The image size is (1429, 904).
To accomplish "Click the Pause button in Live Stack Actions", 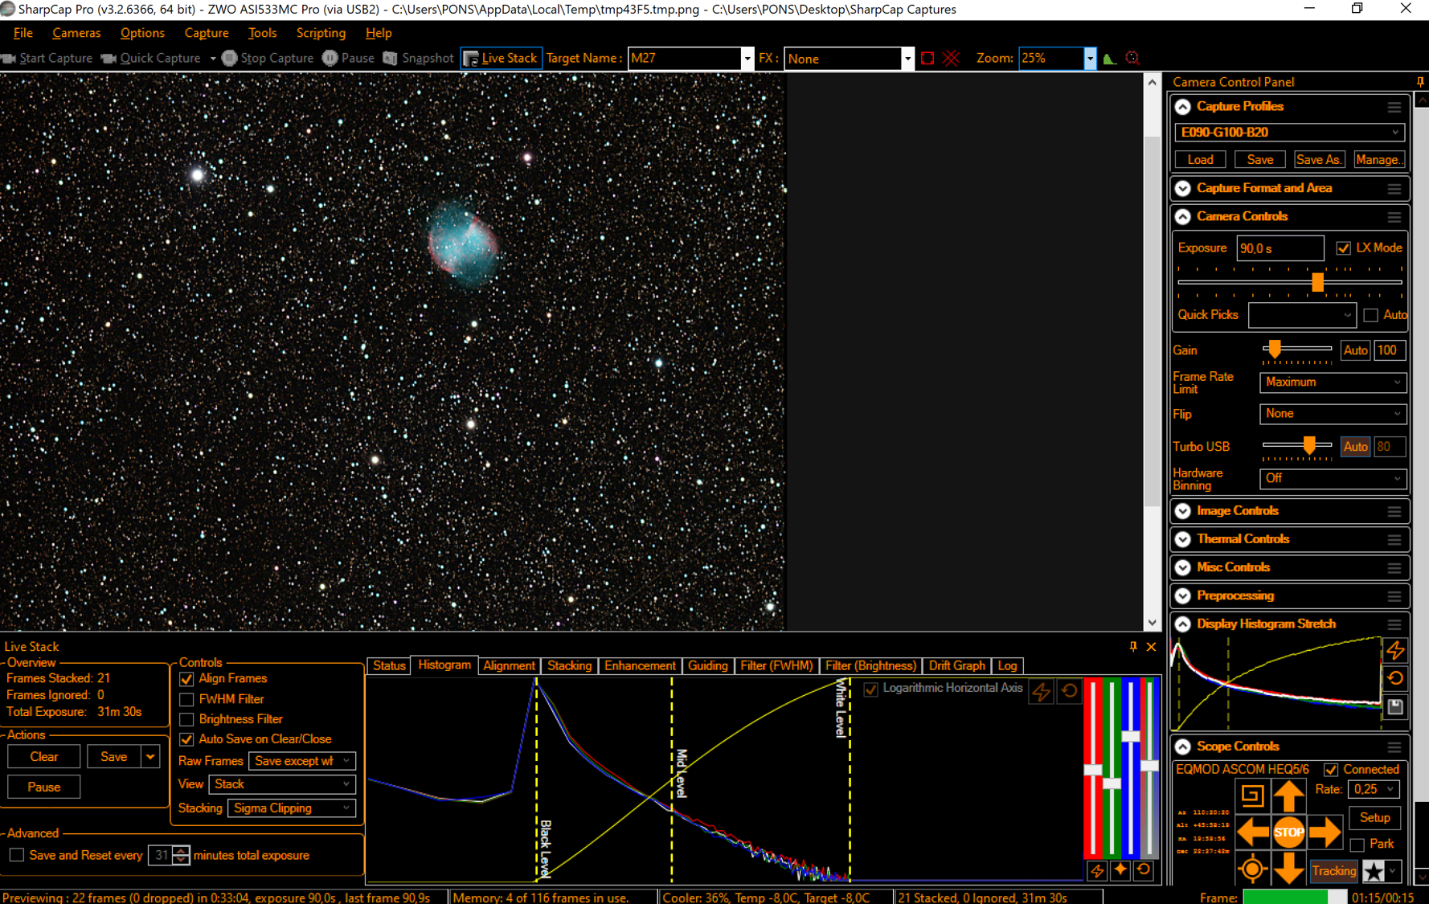I will [x=44, y=787].
